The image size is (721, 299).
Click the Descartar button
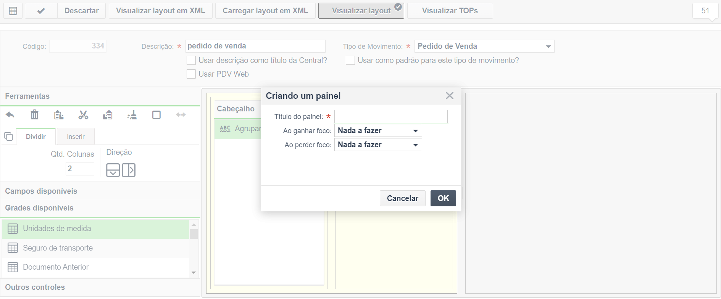tap(82, 11)
